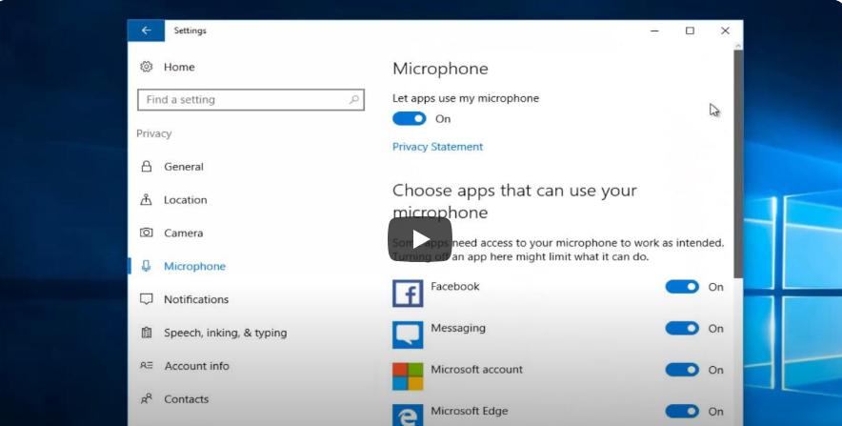The height and width of the screenshot is (426, 842).
Task: Click the Settings window vertical scrollbar
Action: (738, 164)
